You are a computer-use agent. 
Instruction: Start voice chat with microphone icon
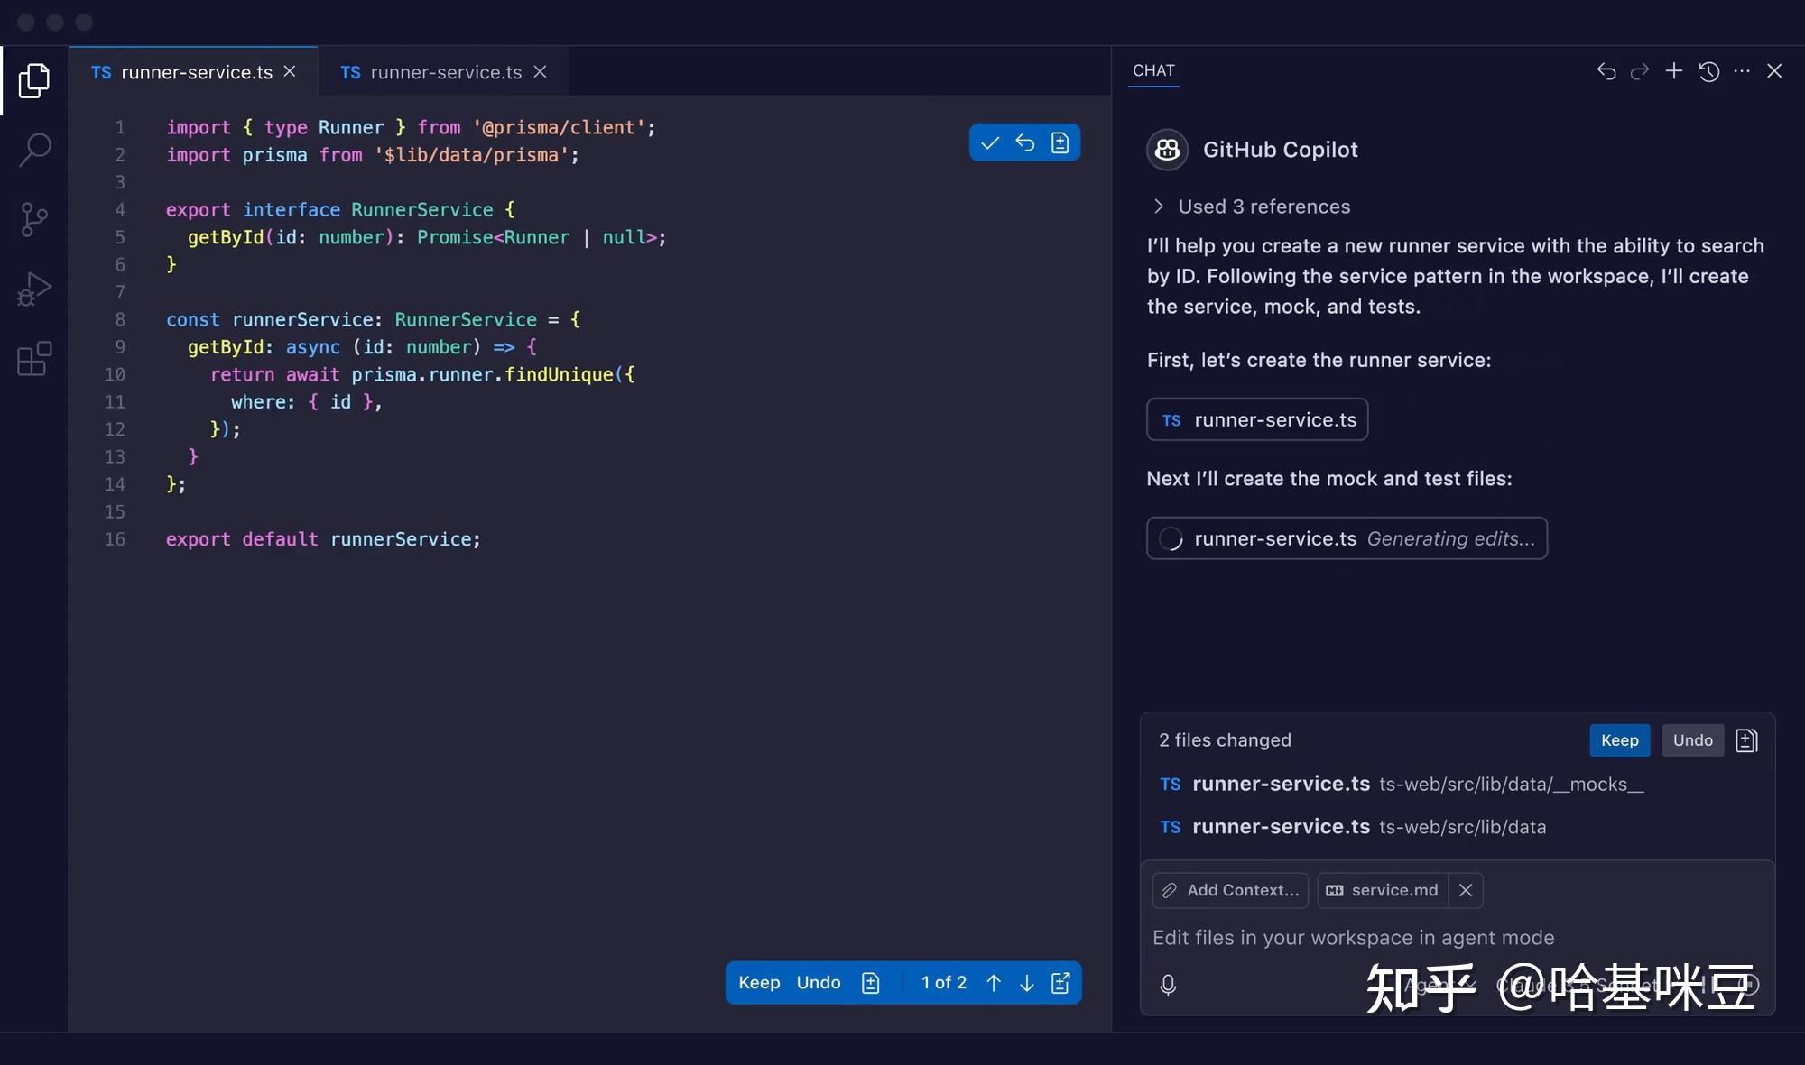pyautogui.click(x=1168, y=985)
